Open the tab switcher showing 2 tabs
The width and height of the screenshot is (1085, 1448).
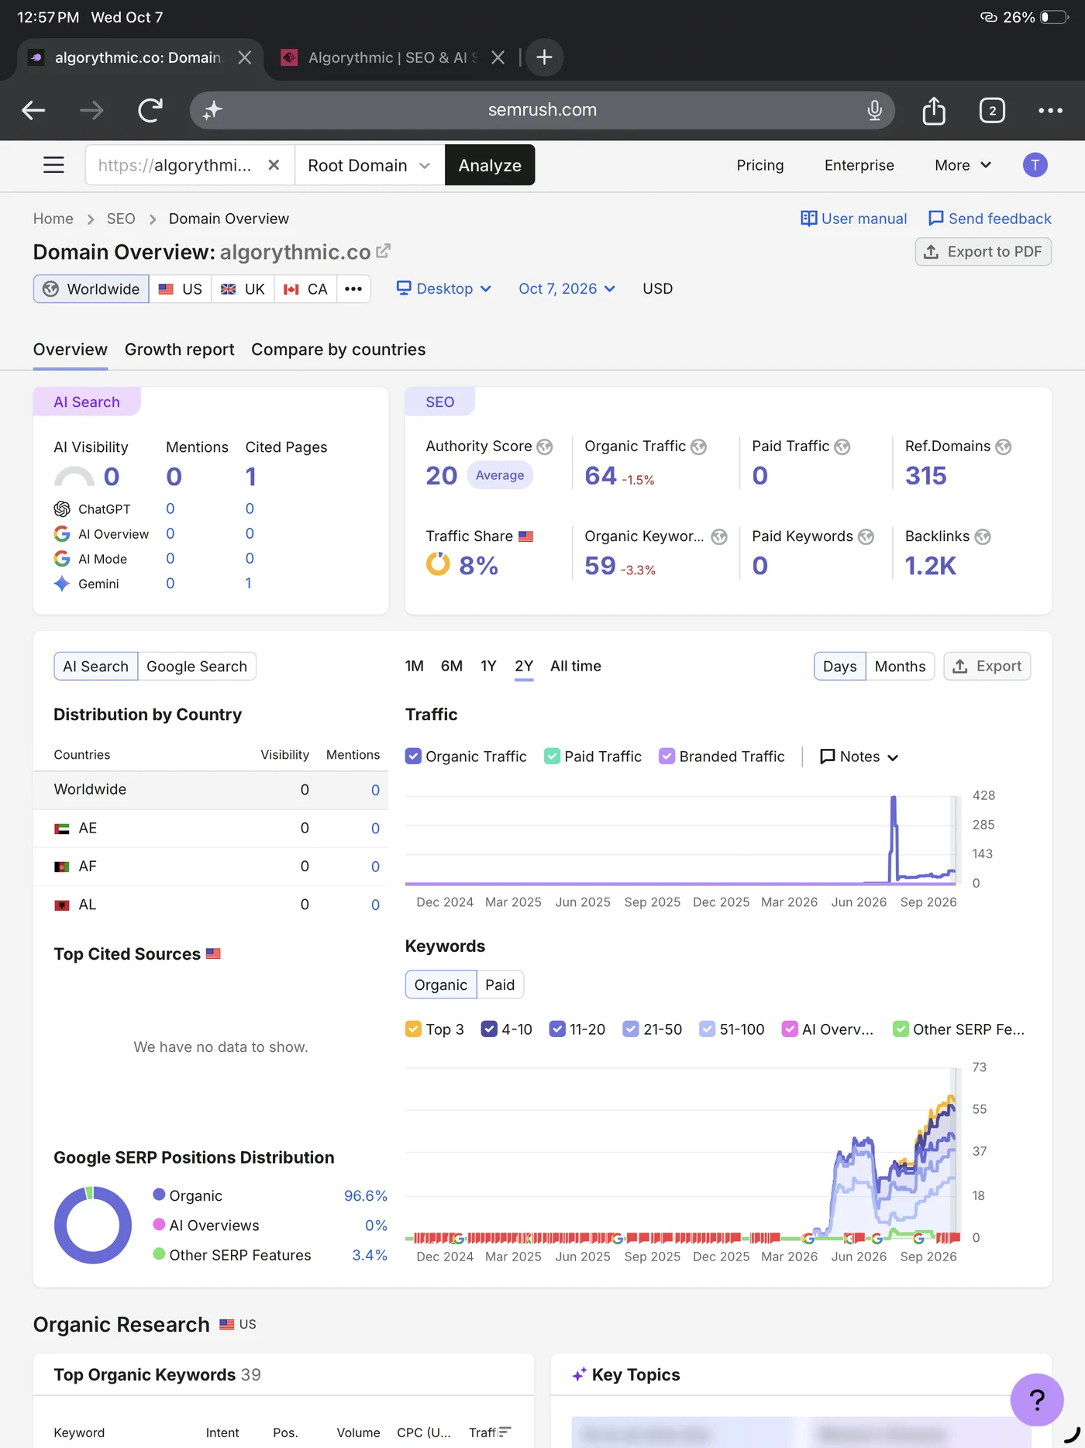(x=992, y=110)
